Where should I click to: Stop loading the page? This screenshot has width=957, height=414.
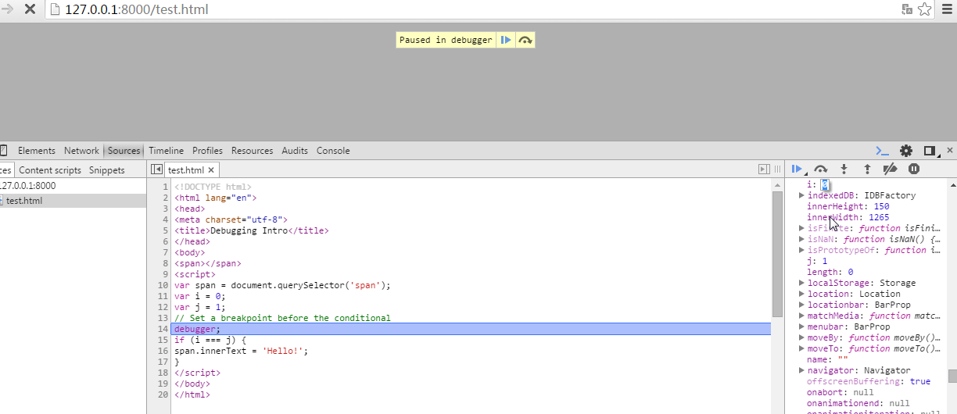pos(29,9)
